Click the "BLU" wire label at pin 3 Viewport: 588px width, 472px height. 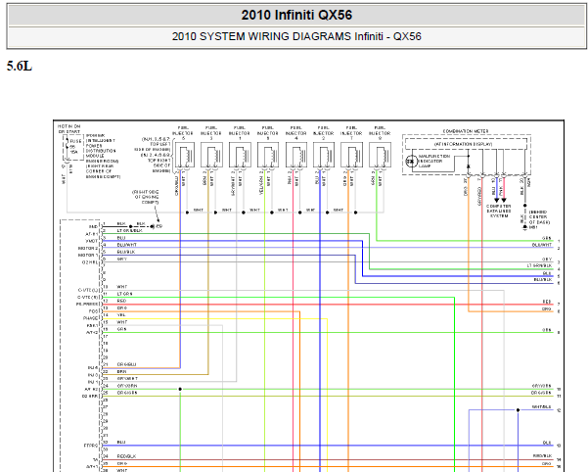[121, 238]
